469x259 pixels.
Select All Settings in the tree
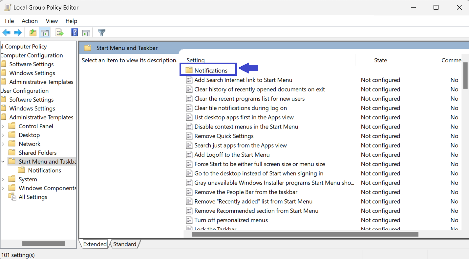tap(33, 197)
